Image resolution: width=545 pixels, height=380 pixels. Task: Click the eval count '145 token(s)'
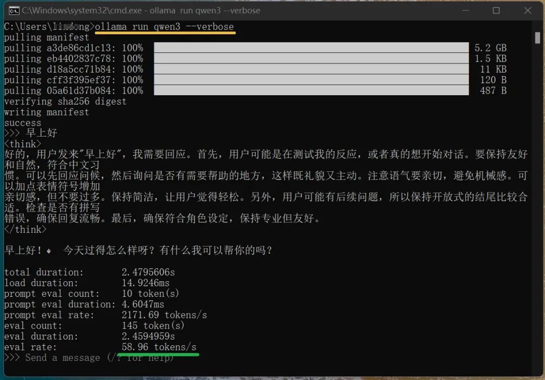point(153,326)
